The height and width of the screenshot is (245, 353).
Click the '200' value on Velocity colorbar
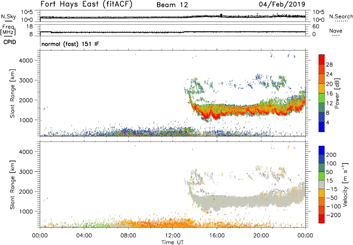click(x=331, y=155)
